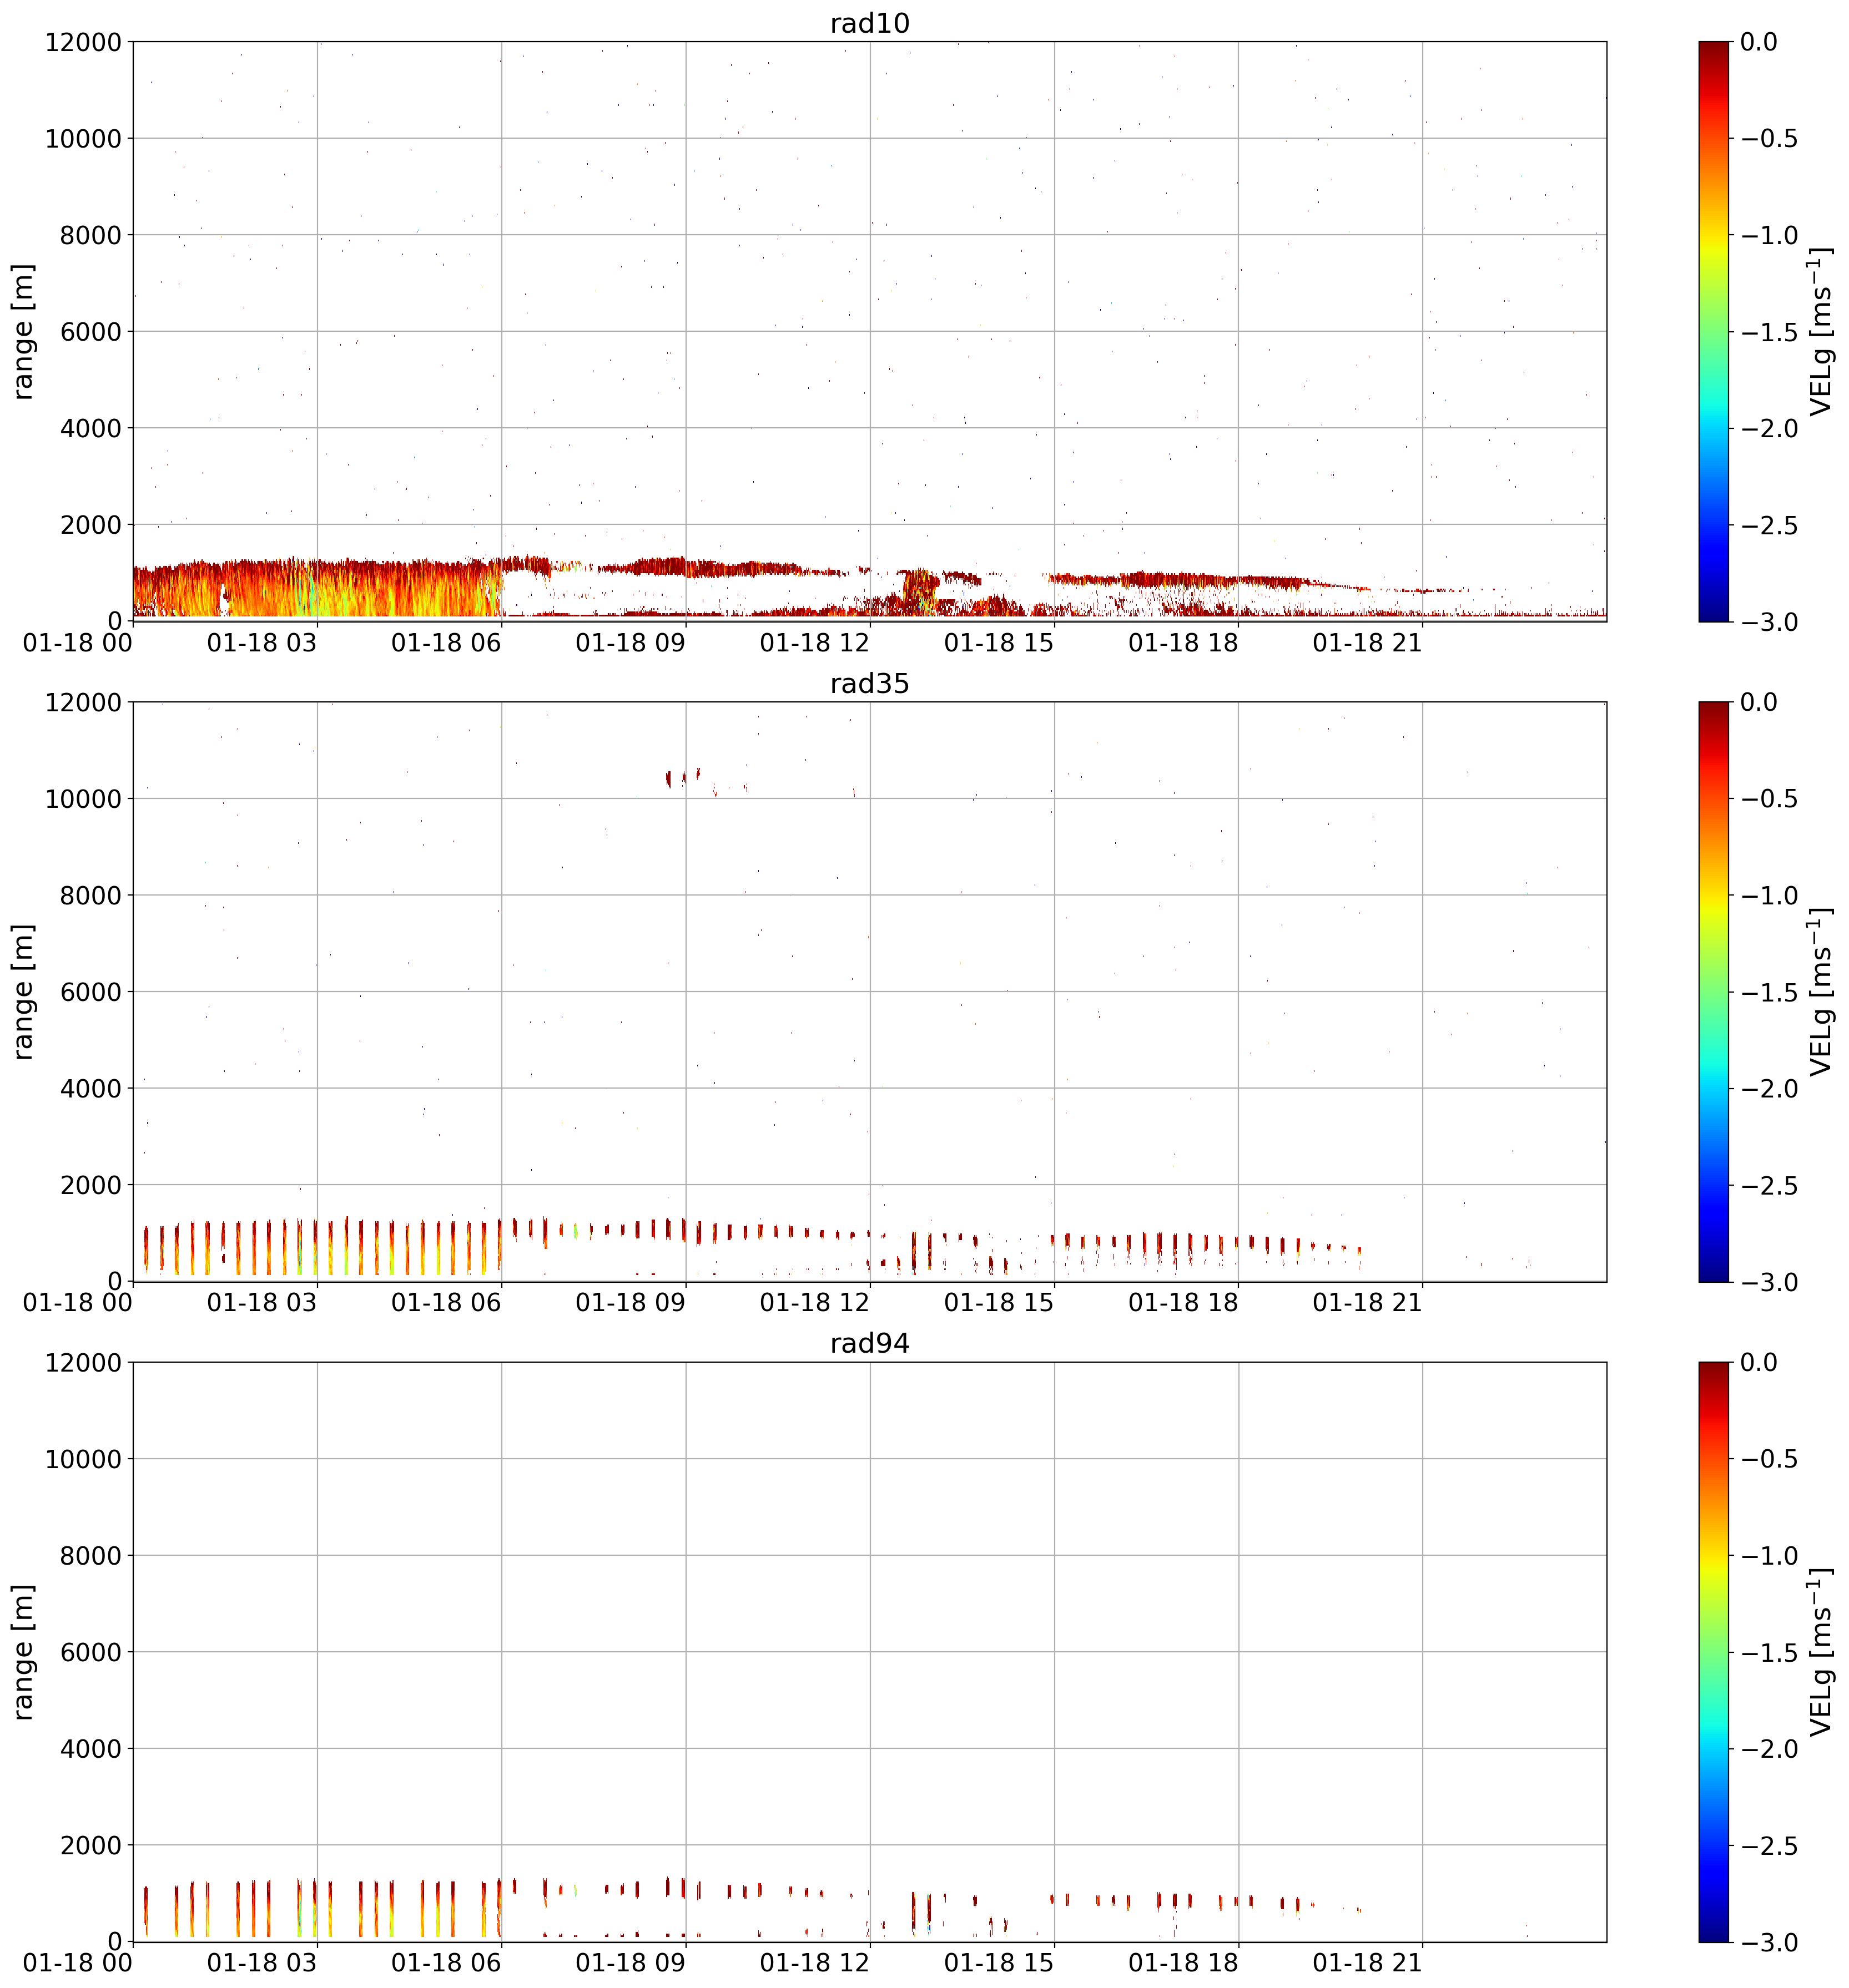Click "01-18 06" tick under the rad94 plot
Screen dimensions: 1849x1988
click(446, 1964)
